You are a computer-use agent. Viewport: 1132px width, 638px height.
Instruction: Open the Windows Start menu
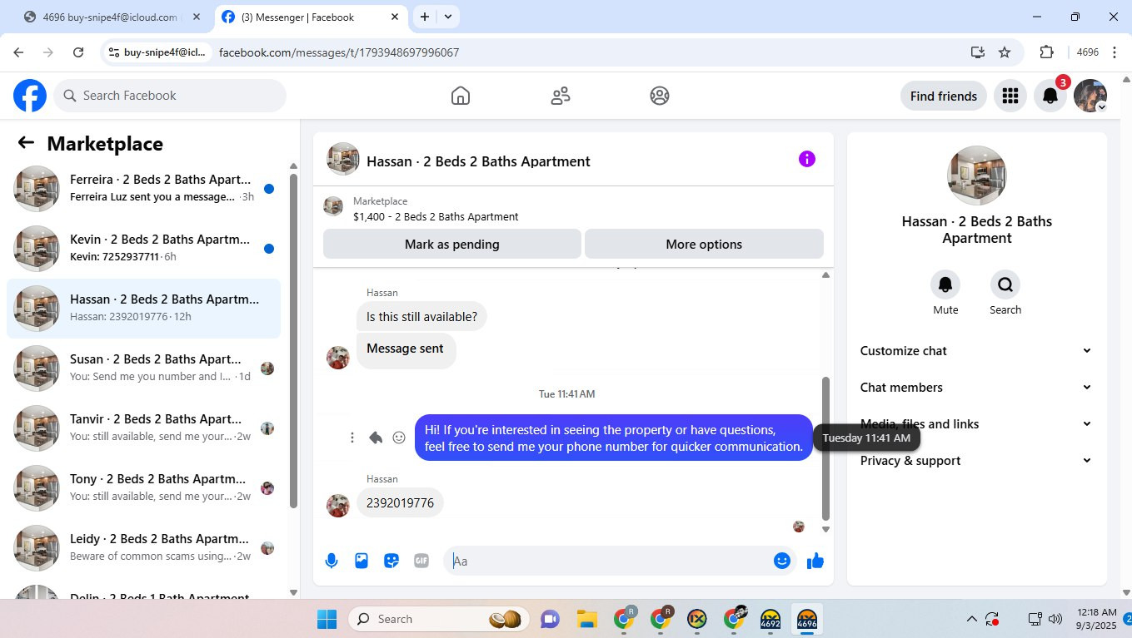point(327,620)
